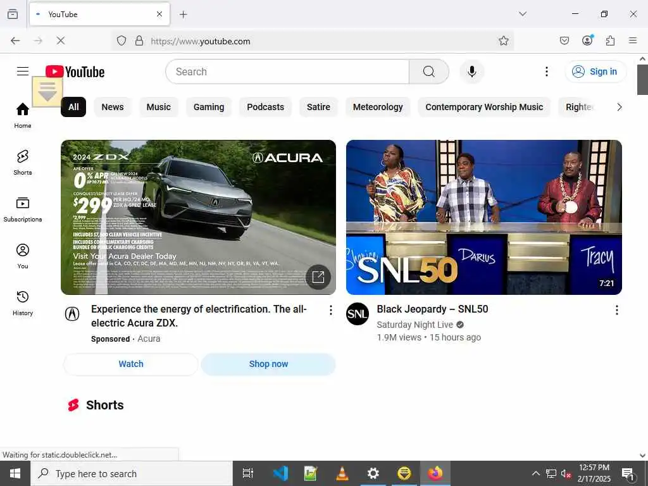Select the Podcasts category chip
This screenshot has width=648, height=486.
pyautogui.click(x=265, y=107)
